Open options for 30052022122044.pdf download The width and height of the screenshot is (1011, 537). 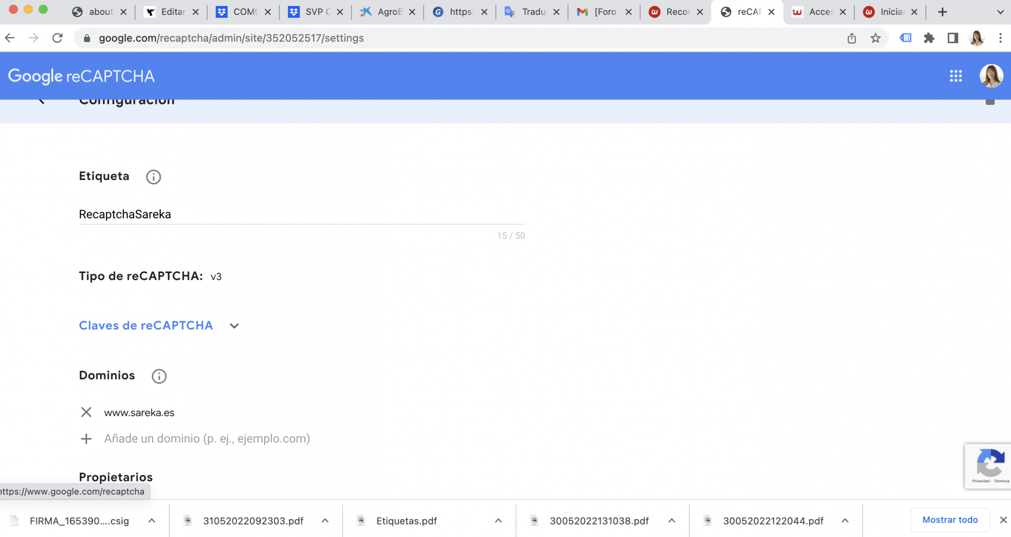pos(845,521)
